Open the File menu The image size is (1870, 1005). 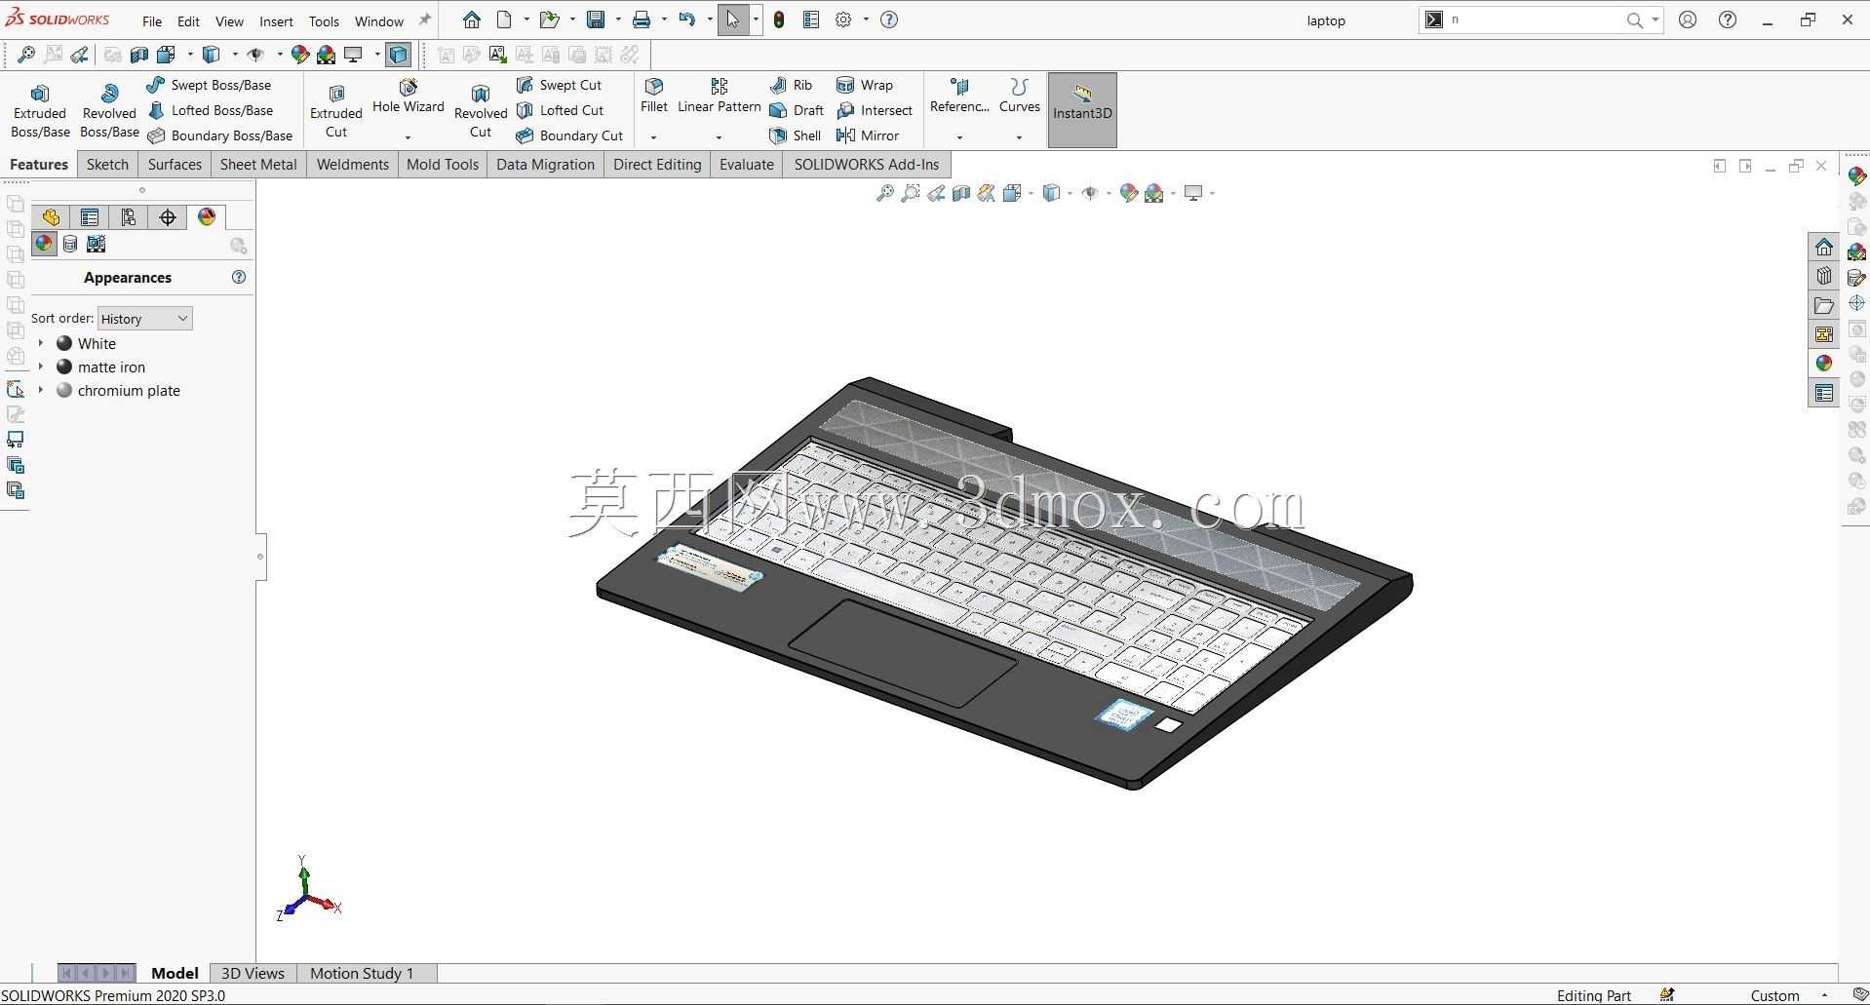152,20
